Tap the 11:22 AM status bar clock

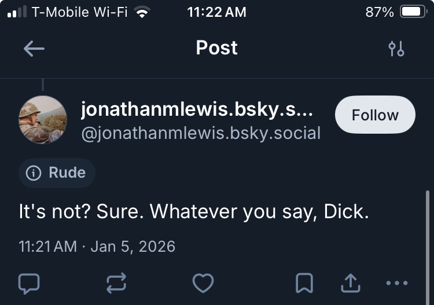pos(217,12)
